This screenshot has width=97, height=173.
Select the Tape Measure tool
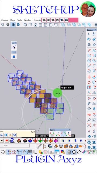[x=89, y=98]
